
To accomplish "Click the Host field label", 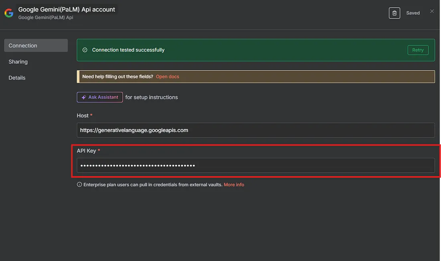I will 83,116.
